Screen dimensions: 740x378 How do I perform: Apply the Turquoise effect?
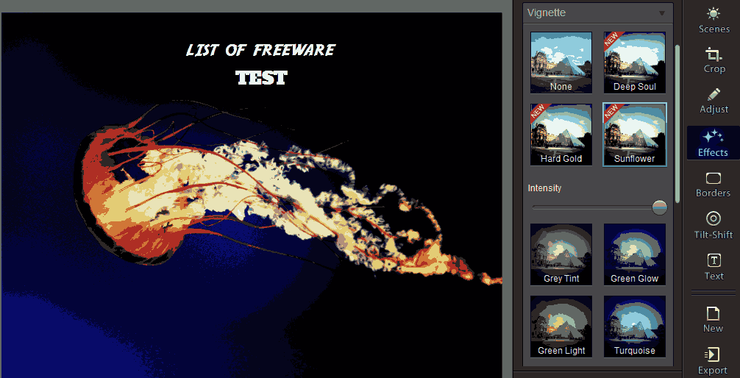pyautogui.click(x=635, y=327)
